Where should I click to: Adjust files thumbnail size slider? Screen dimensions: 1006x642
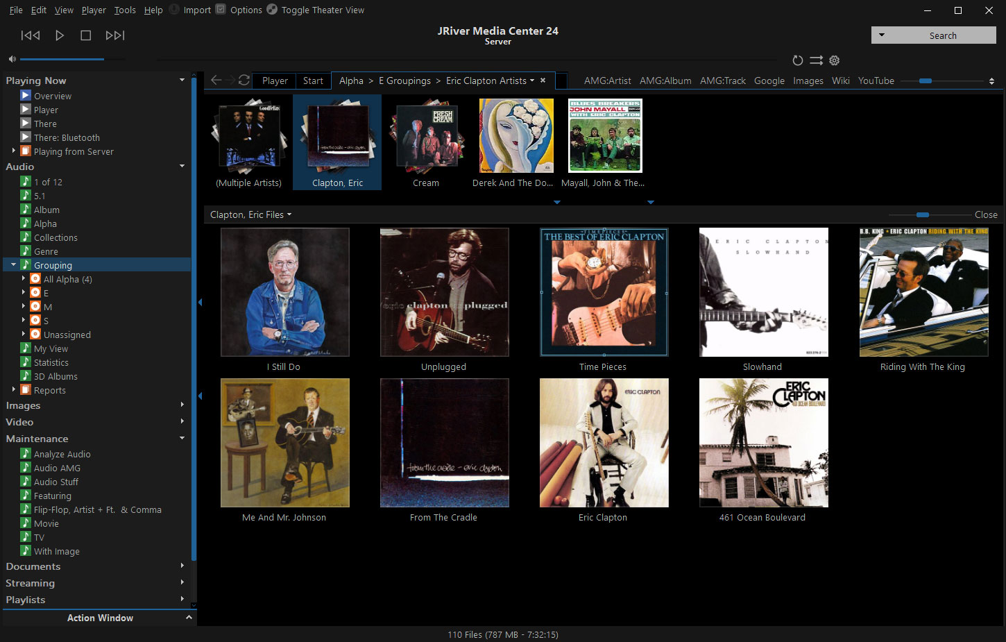(922, 214)
